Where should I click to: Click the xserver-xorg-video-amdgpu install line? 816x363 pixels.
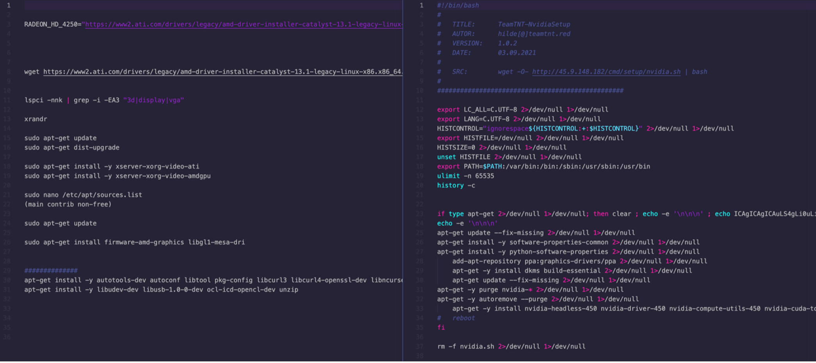[x=117, y=176]
